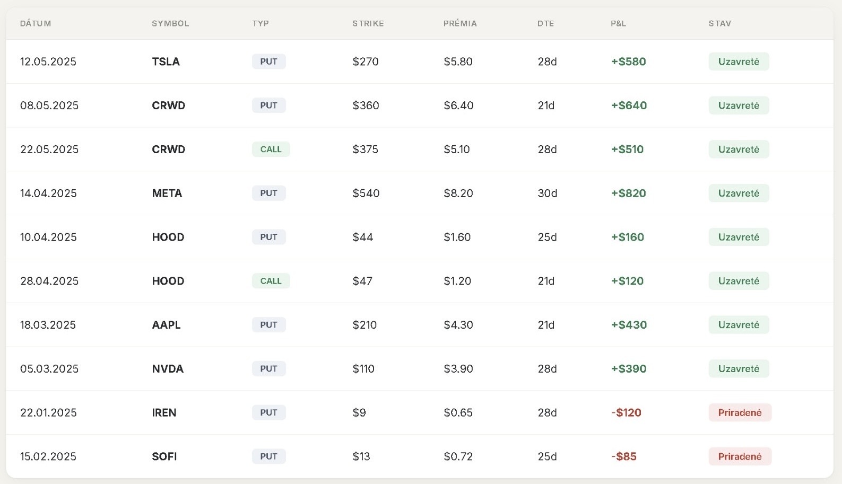Click the STRIKE column header

click(x=368, y=23)
